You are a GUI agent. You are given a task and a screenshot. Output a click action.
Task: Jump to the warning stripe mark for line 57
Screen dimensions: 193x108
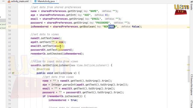188,27
